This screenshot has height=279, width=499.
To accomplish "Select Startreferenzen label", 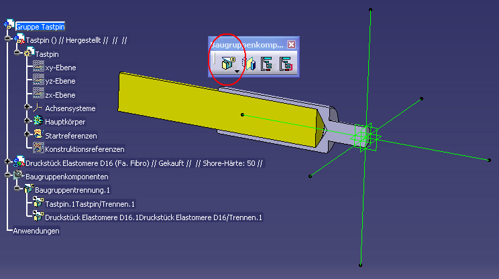I will [x=71, y=136].
